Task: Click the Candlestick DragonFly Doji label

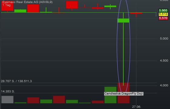Action: (x=124, y=94)
